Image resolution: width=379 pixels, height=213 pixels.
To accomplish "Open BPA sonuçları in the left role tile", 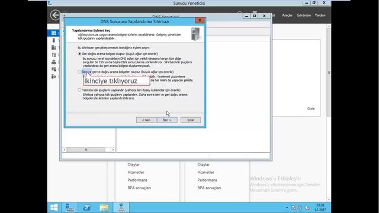I will click(139, 188).
